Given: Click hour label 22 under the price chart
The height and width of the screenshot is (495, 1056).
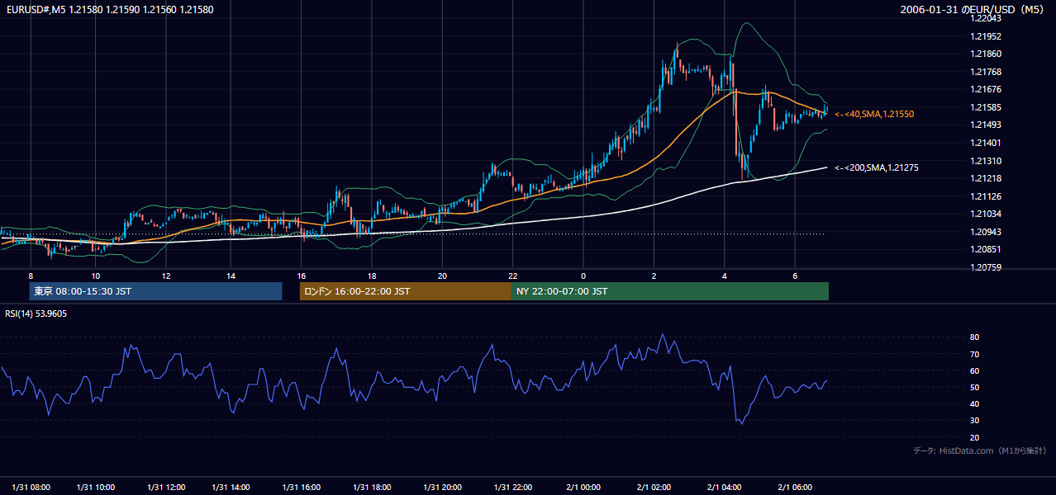Looking at the screenshot, I should point(513,276).
